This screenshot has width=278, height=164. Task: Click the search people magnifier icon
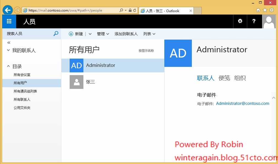point(56,34)
